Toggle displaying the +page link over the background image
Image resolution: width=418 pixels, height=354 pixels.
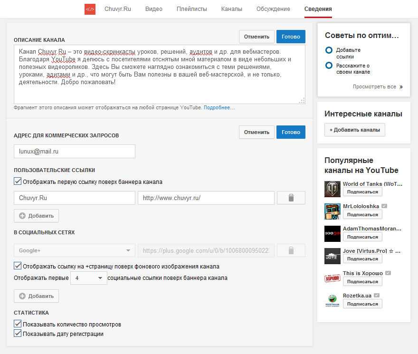point(18,266)
